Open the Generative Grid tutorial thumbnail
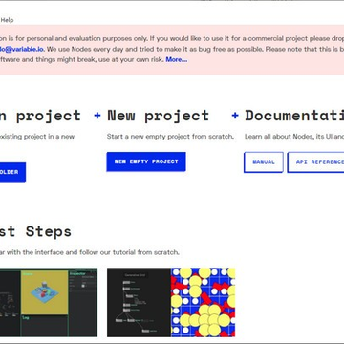The height and width of the screenshot is (344, 344). (171, 302)
